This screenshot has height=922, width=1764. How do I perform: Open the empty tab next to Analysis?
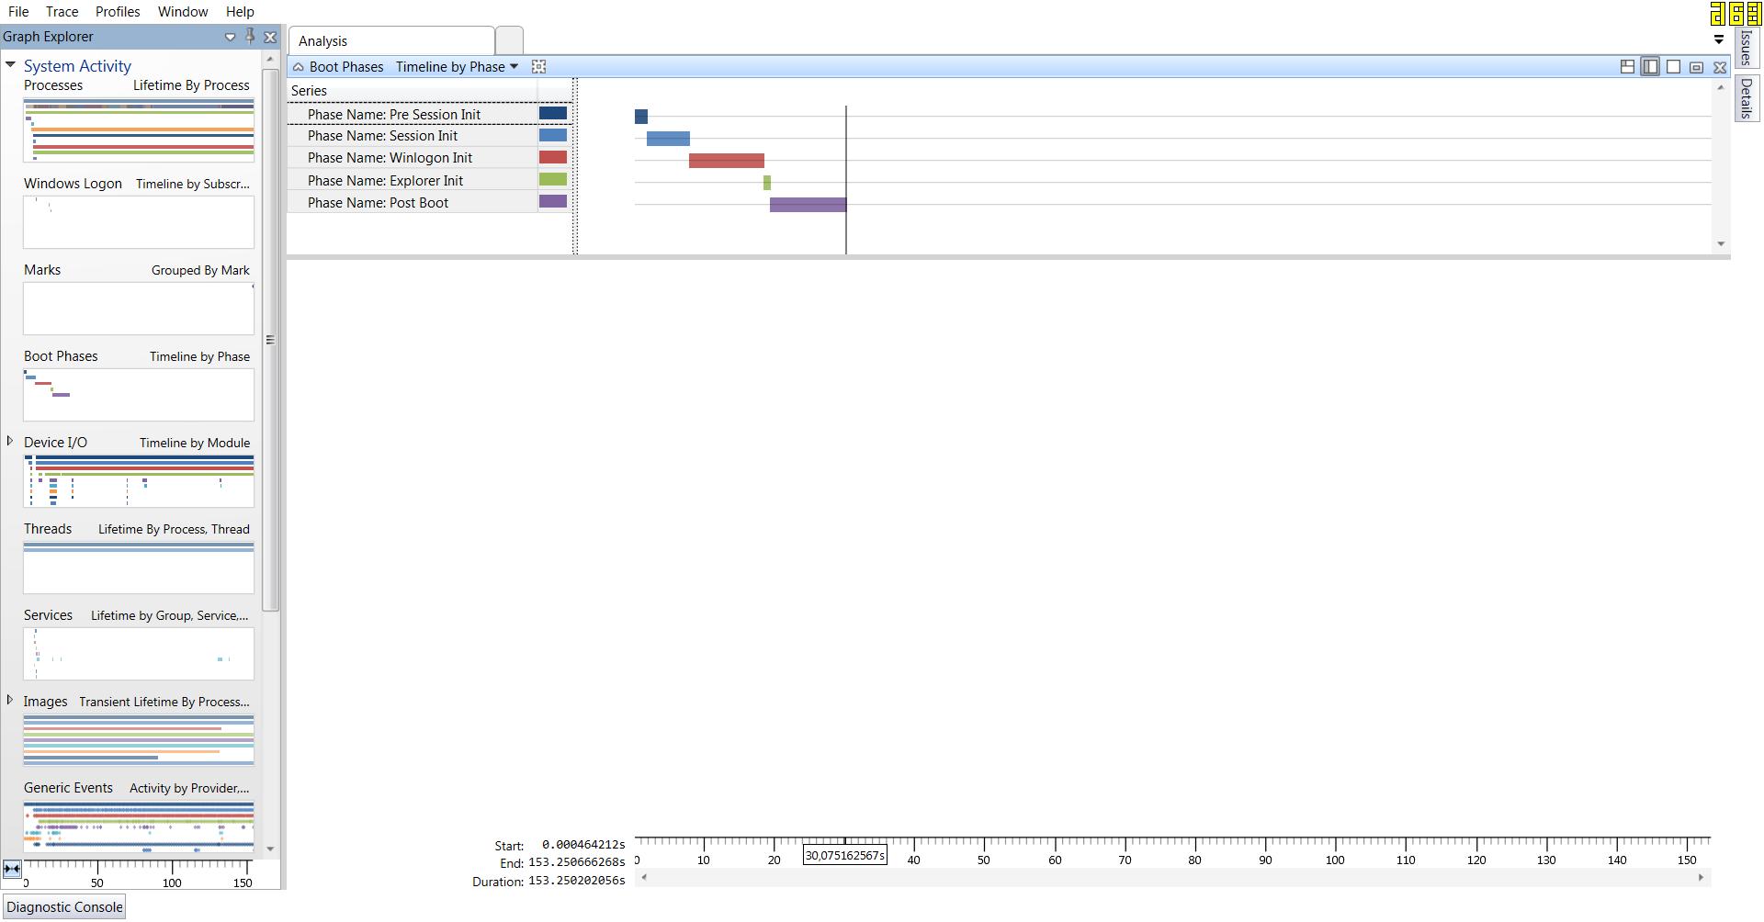click(509, 40)
